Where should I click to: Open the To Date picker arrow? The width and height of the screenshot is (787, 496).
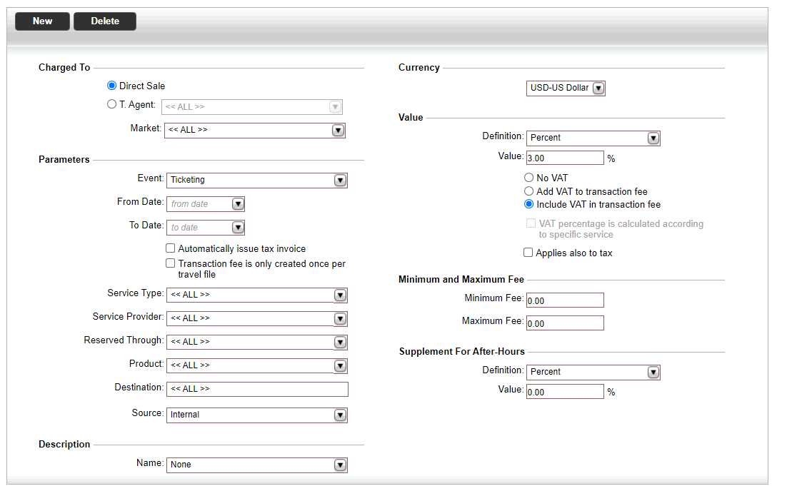click(x=238, y=228)
